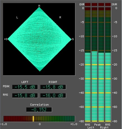
Task: Click the Correlation label
Action: (39, 105)
